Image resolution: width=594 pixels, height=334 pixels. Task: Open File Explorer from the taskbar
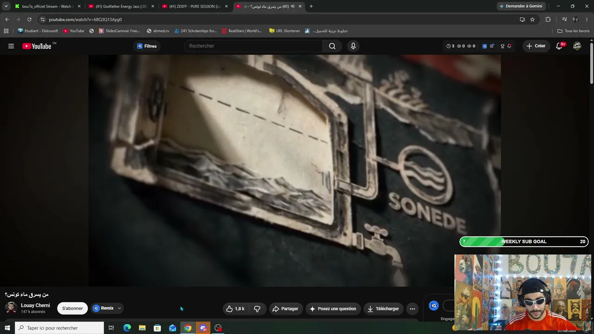pyautogui.click(x=142, y=328)
